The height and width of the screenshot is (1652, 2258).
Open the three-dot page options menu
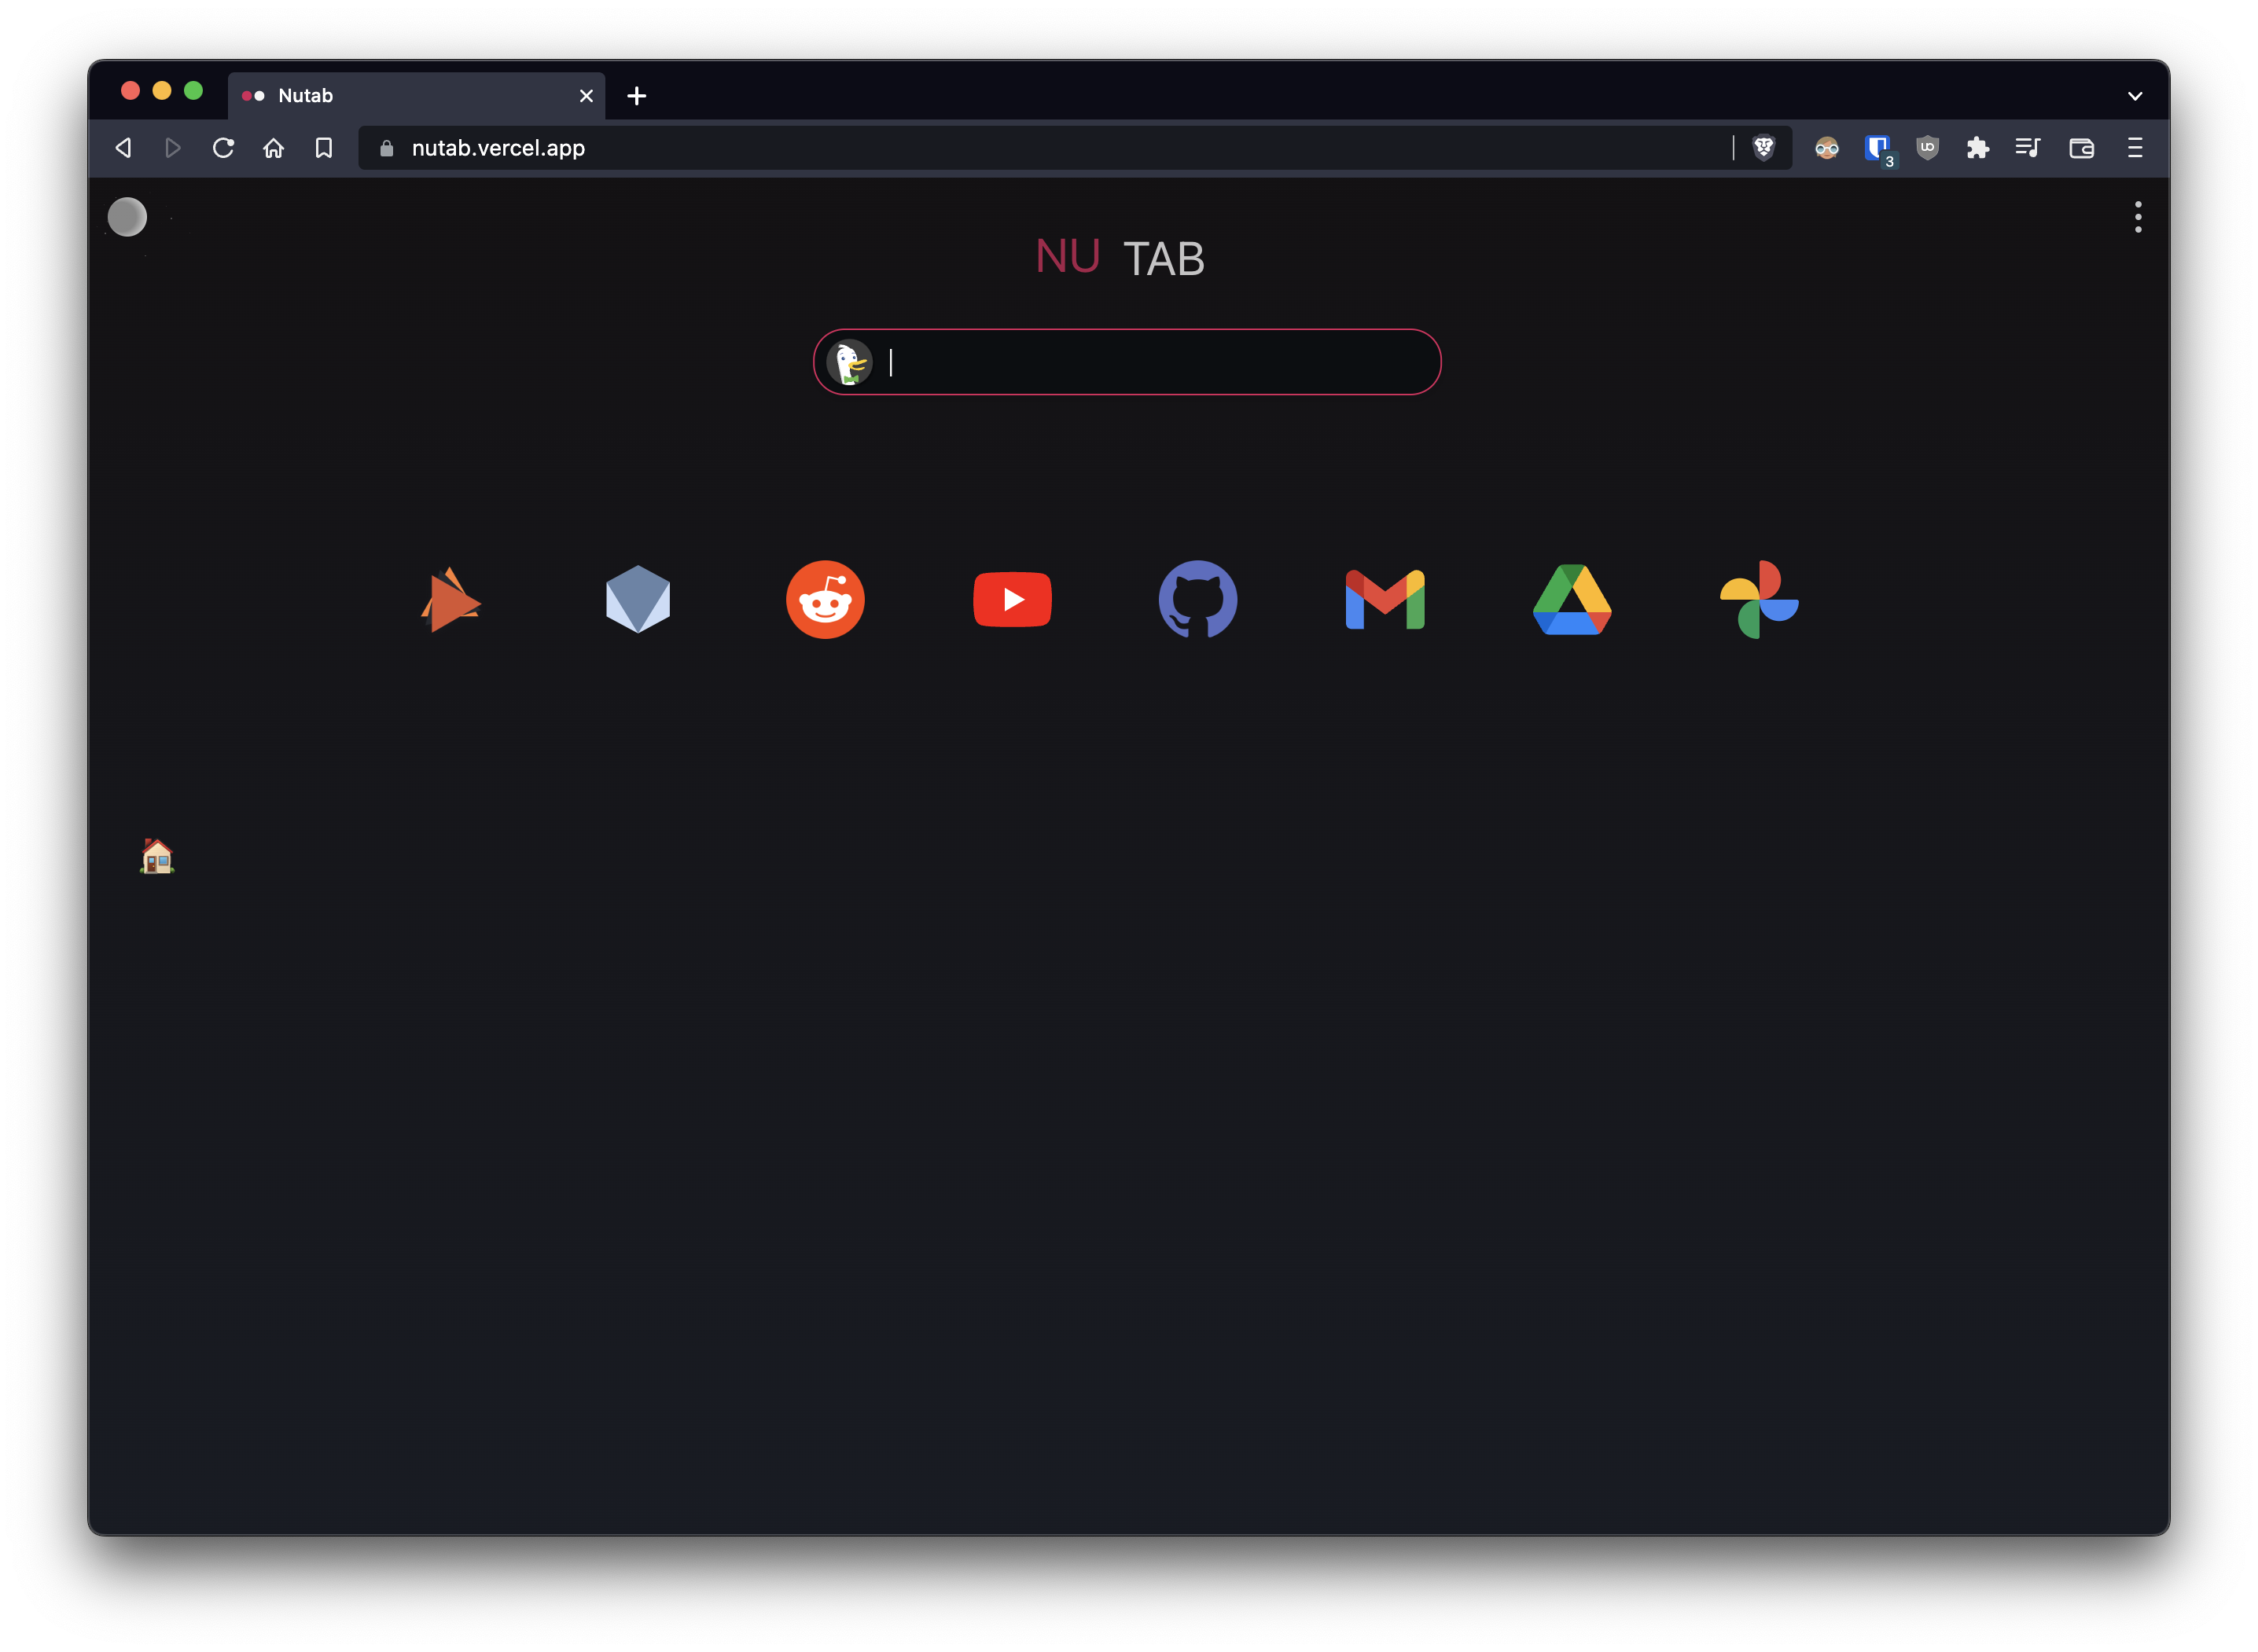tap(2138, 217)
